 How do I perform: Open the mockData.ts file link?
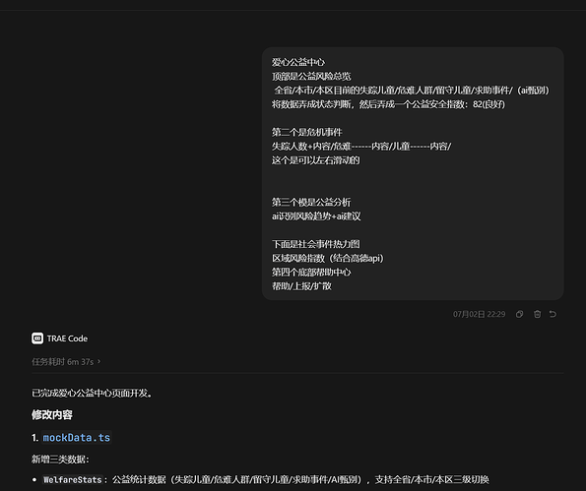pyautogui.click(x=77, y=437)
